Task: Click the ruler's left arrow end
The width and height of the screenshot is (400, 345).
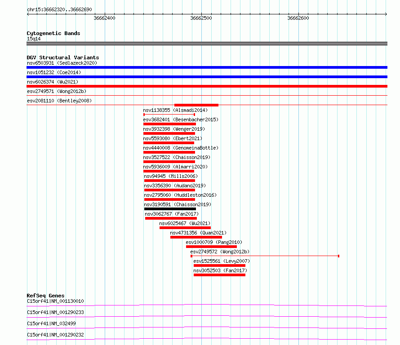Action: 28,14
